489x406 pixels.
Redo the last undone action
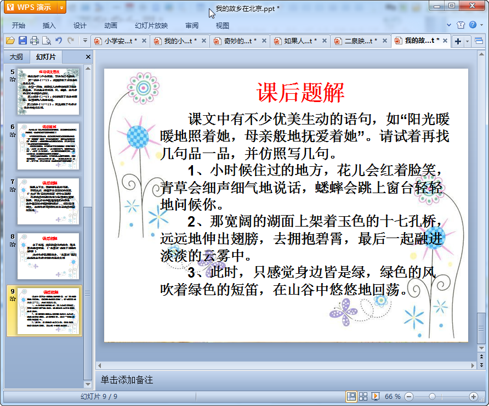click(71, 41)
